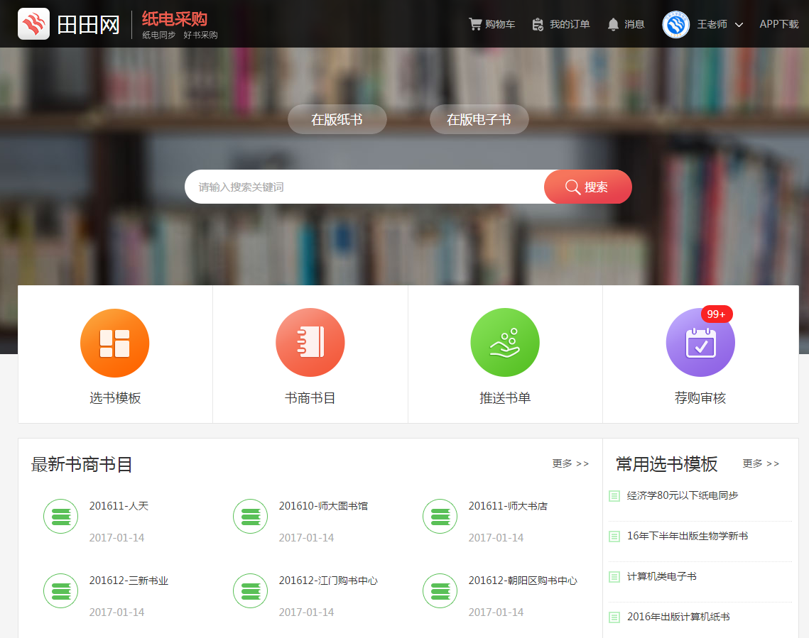Open the shopping cart icon 购物车
This screenshot has width=809, height=638.
(475, 24)
